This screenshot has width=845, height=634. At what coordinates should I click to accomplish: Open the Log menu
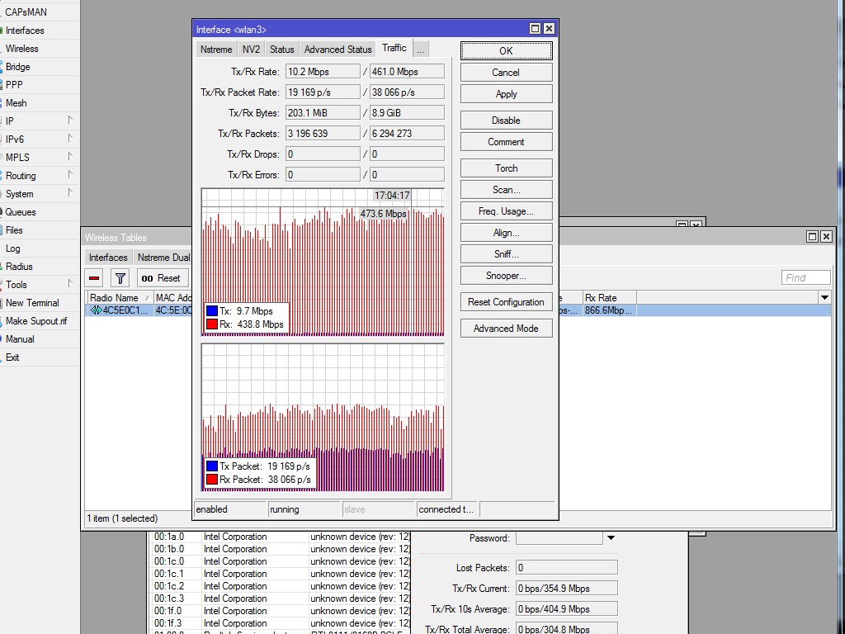coord(13,248)
